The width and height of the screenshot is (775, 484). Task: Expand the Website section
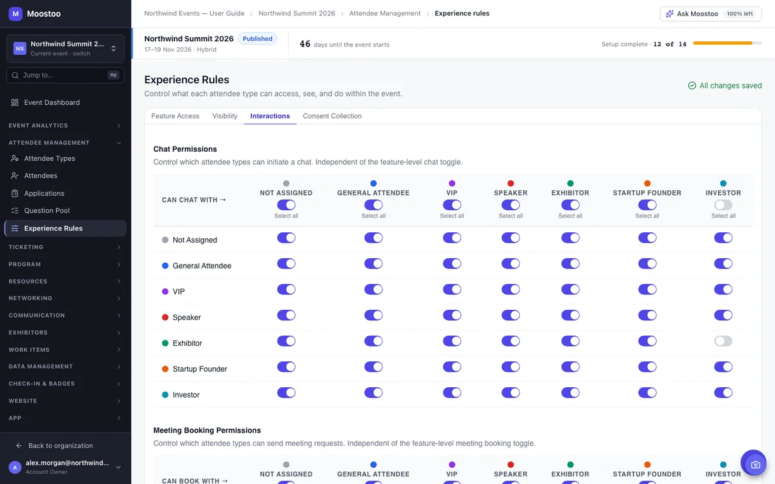(65, 401)
